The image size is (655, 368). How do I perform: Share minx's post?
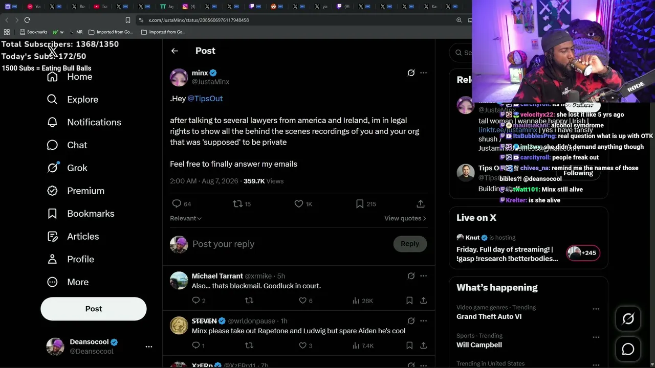[x=421, y=204]
